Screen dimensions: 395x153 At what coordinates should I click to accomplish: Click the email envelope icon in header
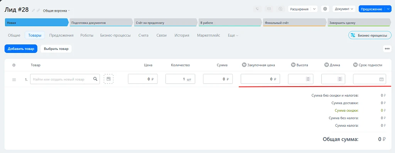click(269, 9)
